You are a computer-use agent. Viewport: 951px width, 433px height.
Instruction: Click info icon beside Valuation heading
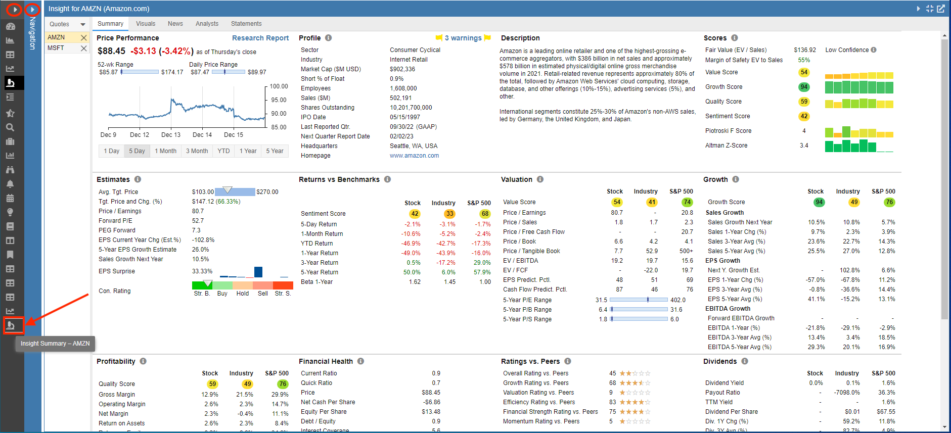click(540, 179)
